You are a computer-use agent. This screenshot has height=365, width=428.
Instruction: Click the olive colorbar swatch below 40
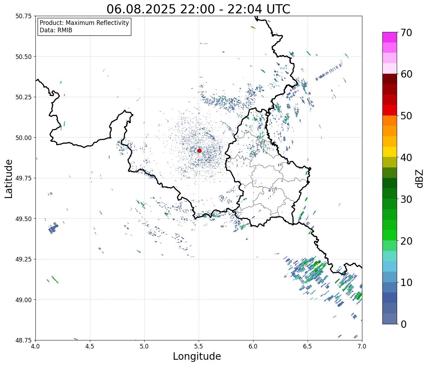390,162
